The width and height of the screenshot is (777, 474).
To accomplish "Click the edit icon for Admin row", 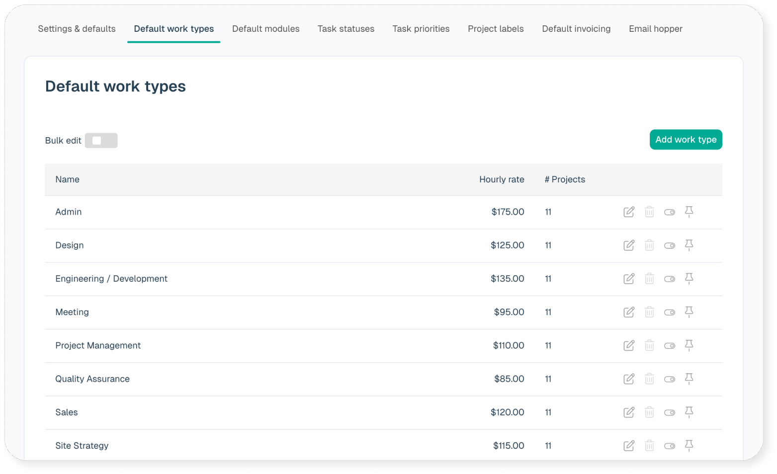I will (x=628, y=212).
